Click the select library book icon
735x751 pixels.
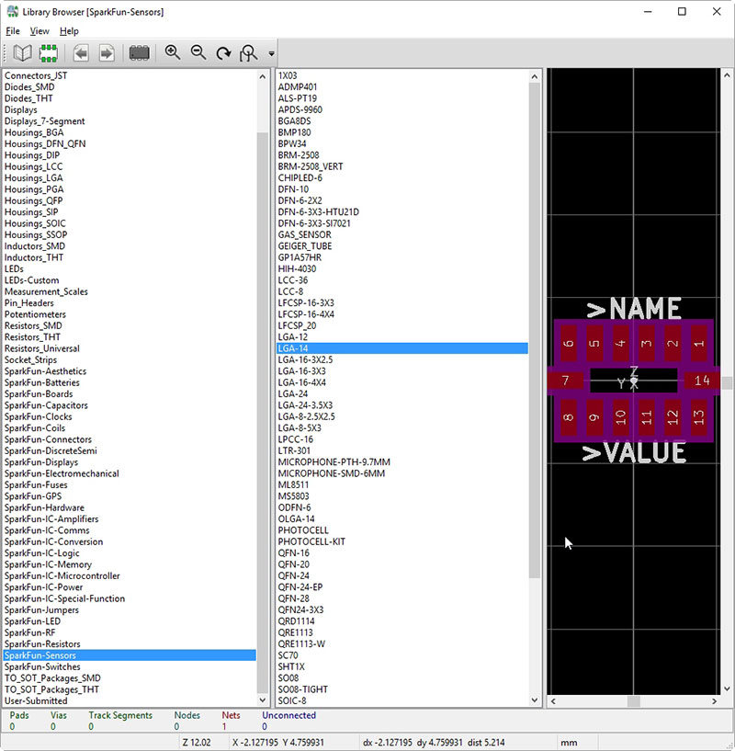[22, 53]
